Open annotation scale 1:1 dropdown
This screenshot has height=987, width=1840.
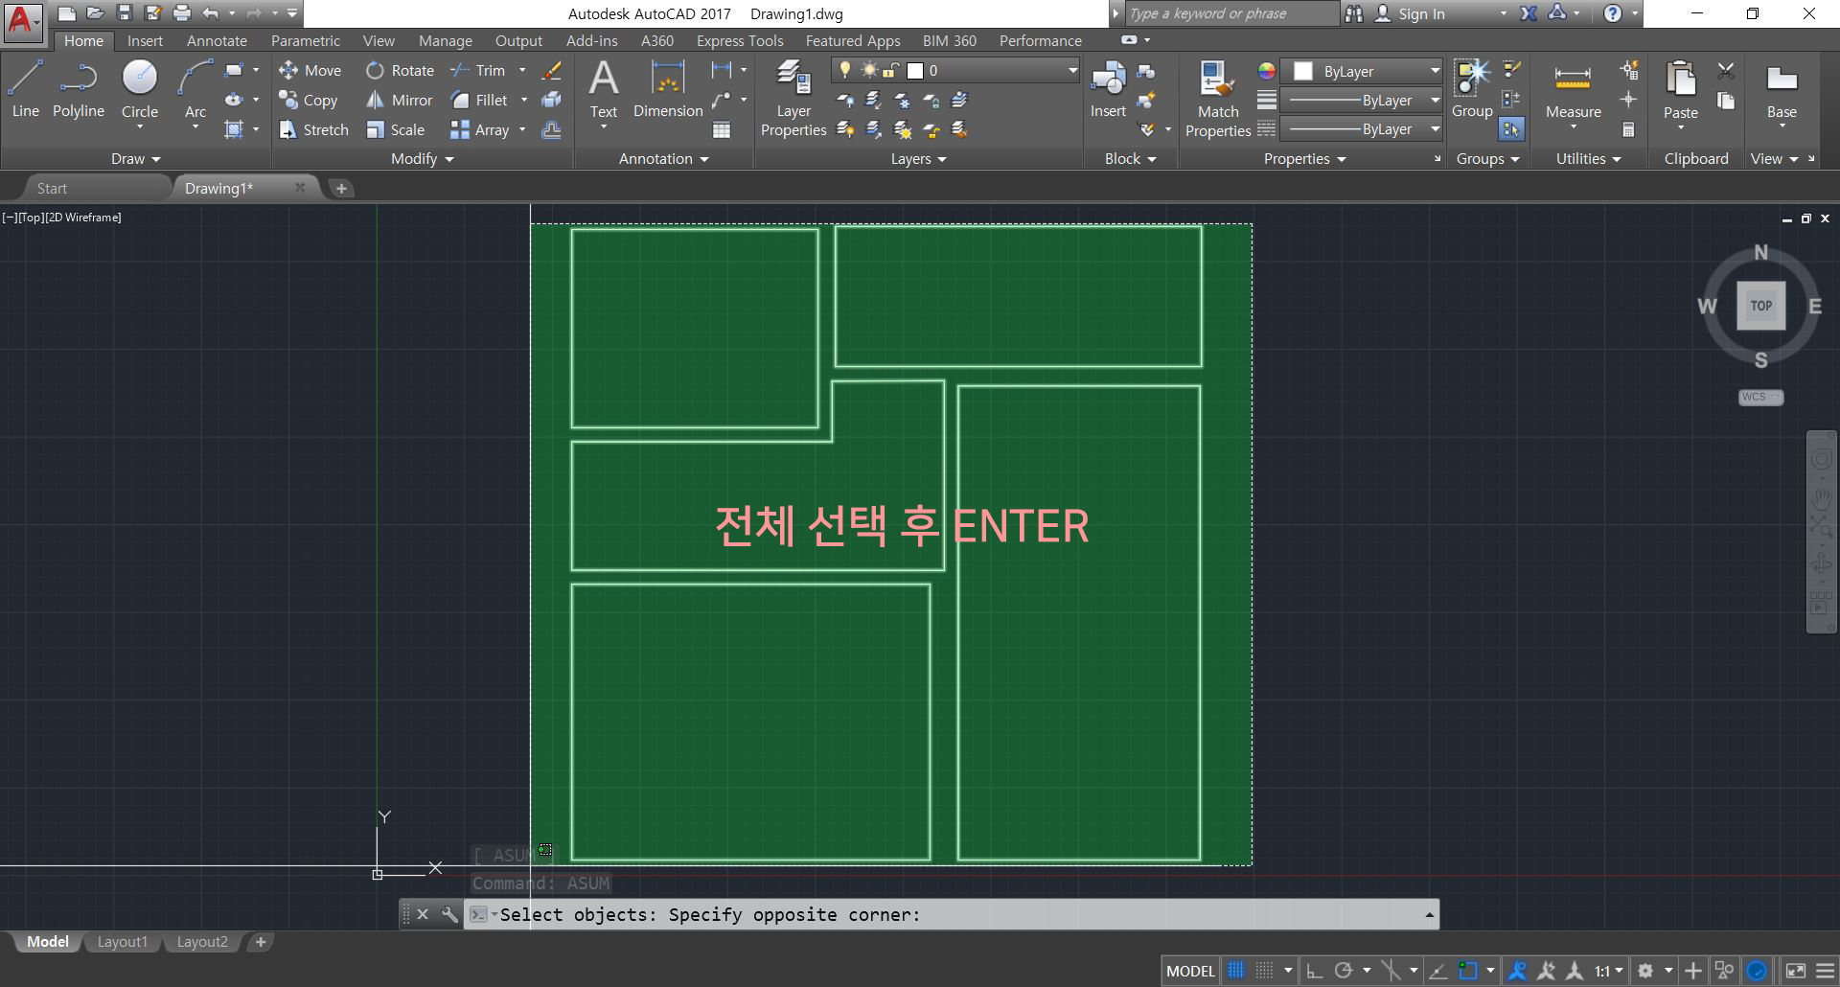tap(1608, 971)
